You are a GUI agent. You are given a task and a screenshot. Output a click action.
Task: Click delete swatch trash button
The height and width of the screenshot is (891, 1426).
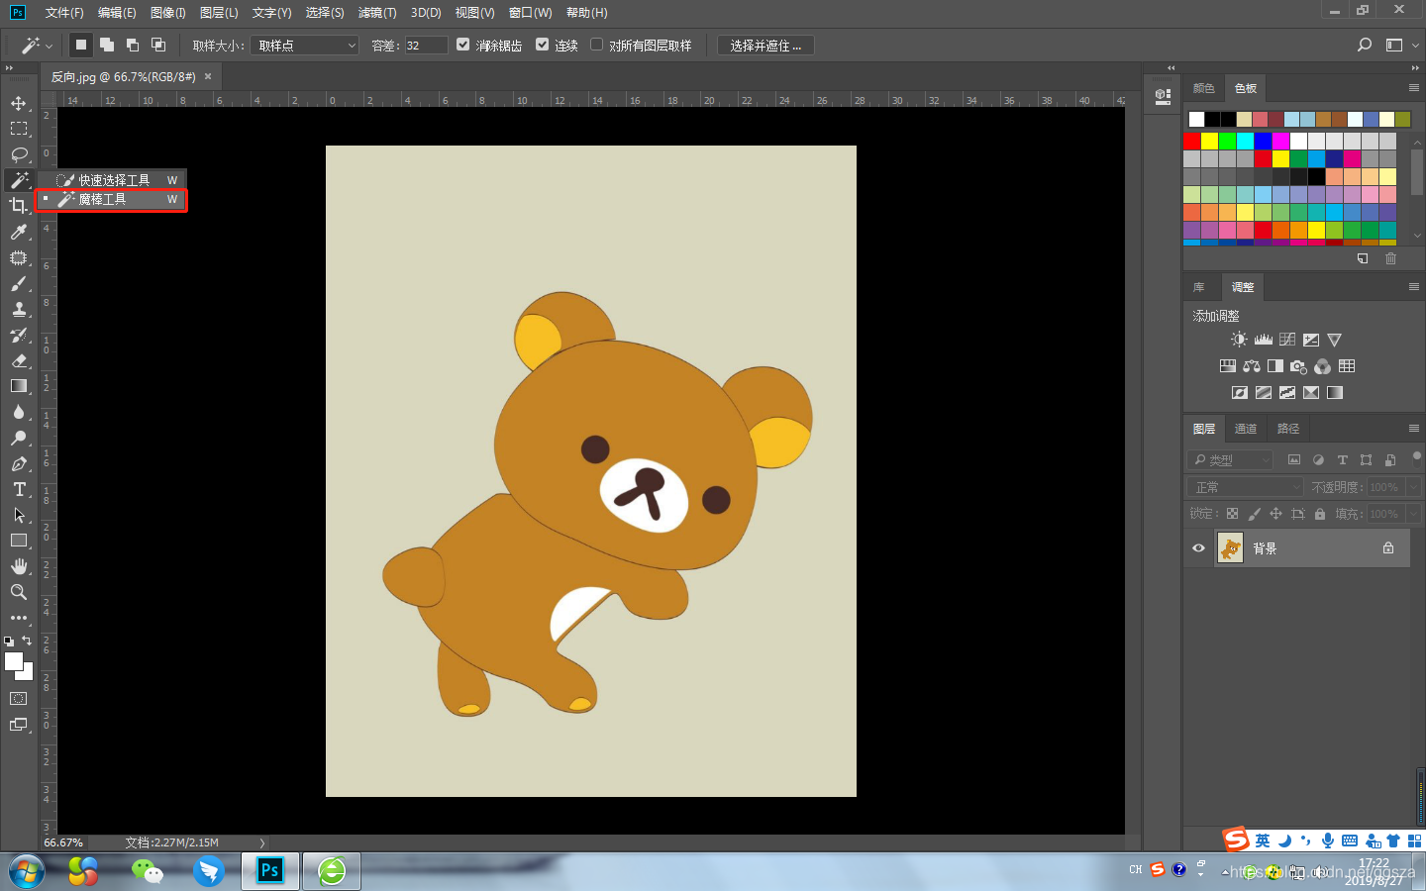(x=1390, y=258)
